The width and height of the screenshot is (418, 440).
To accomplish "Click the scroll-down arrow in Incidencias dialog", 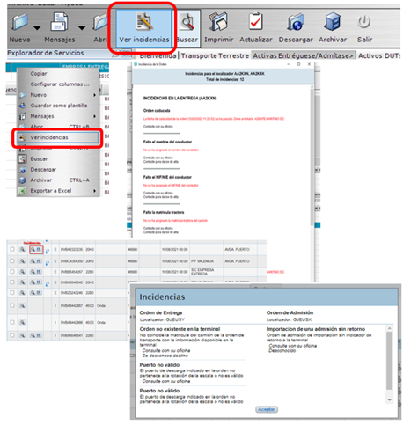I will [x=390, y=400].
